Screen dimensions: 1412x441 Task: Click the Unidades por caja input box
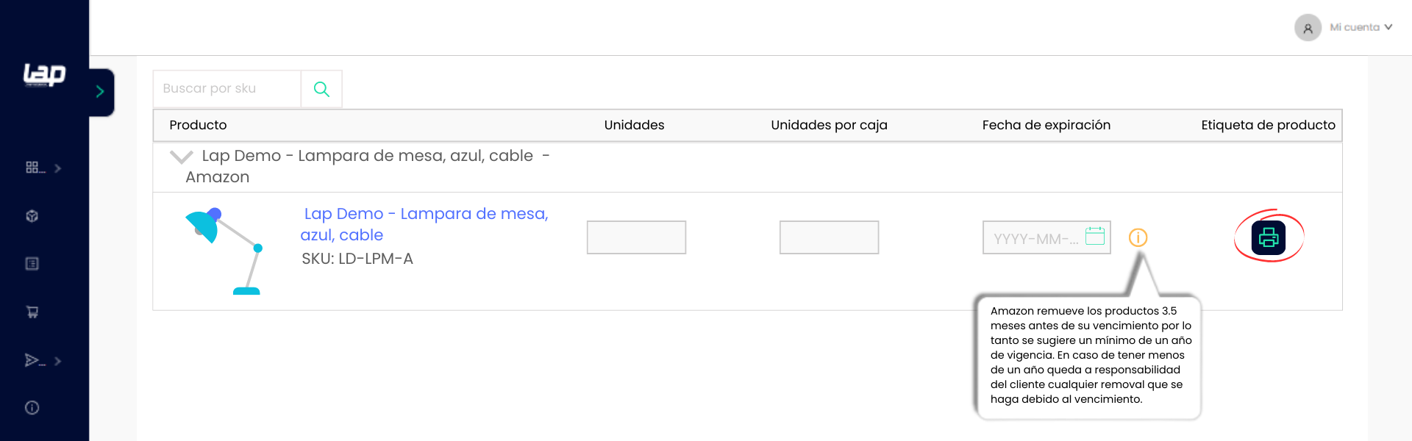829,237
